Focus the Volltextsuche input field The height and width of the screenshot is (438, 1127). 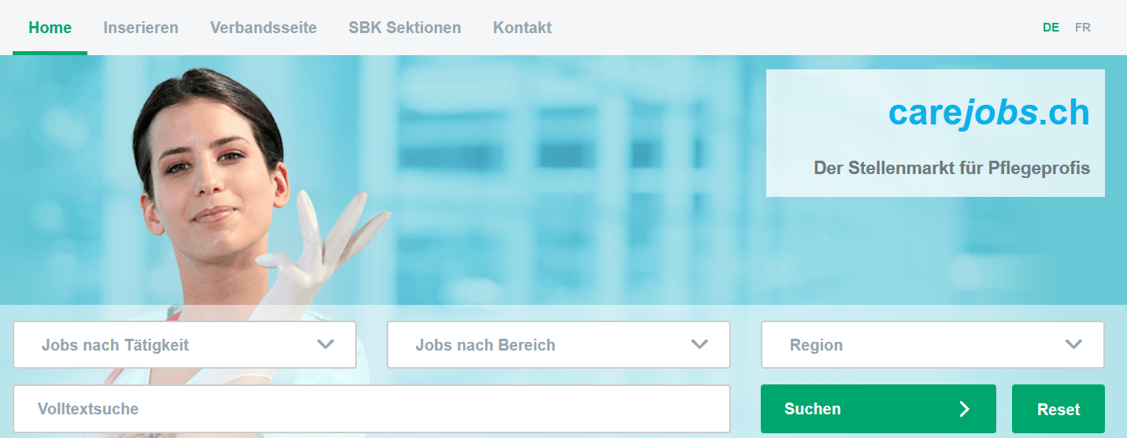coord(372,409)
